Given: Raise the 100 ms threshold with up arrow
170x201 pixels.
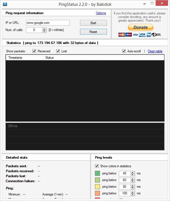Looking at the screenshot, I should pos(133,192).
